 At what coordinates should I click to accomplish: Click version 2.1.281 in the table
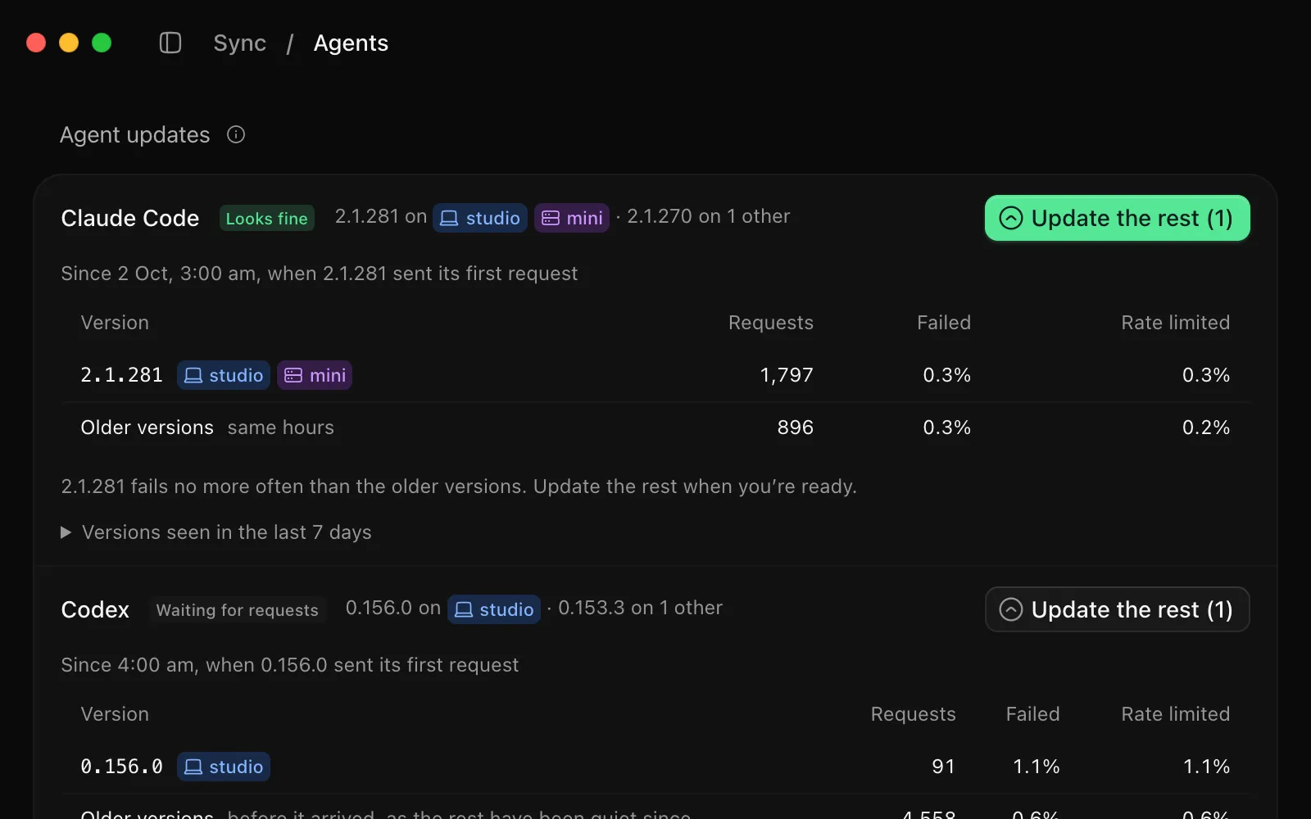(122, 375)
